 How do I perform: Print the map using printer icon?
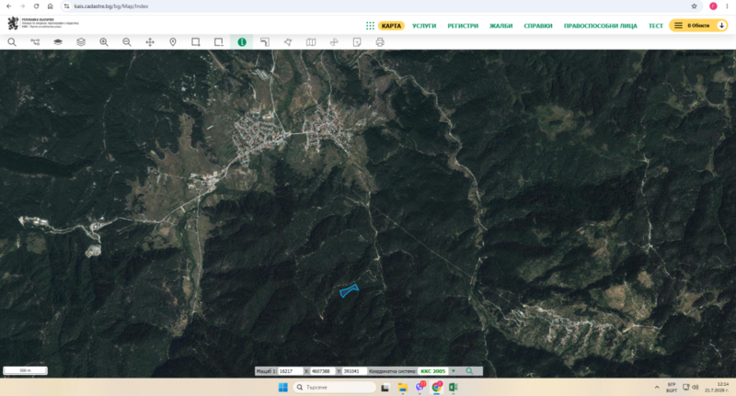pos(380,42)
